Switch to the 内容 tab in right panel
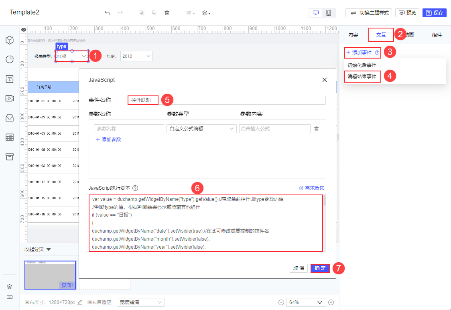This screenshot has height=310, width=451. click(x=353, y=35)
